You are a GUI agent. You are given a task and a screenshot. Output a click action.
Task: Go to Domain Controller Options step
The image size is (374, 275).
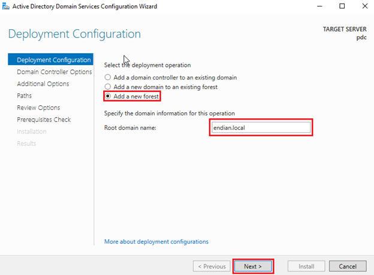coord(55,72)
